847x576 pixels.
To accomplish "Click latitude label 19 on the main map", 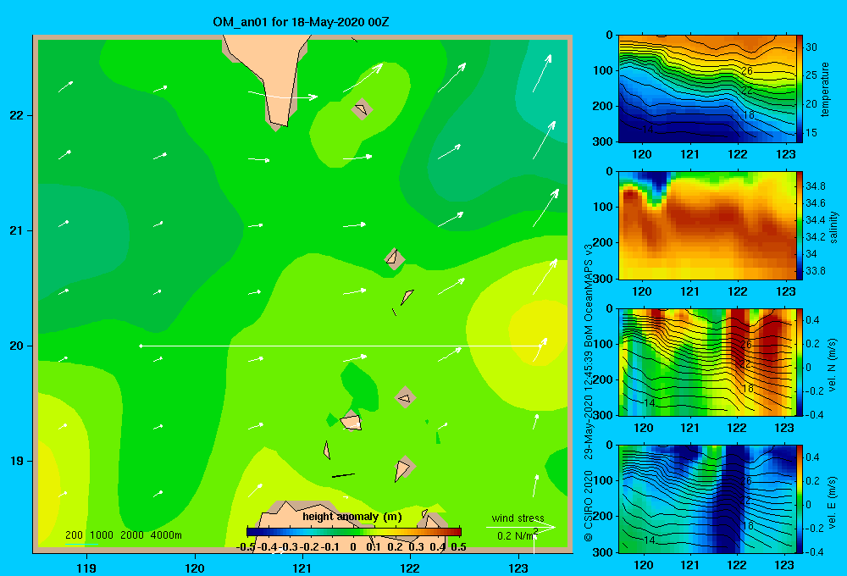I will pos(17,461).
